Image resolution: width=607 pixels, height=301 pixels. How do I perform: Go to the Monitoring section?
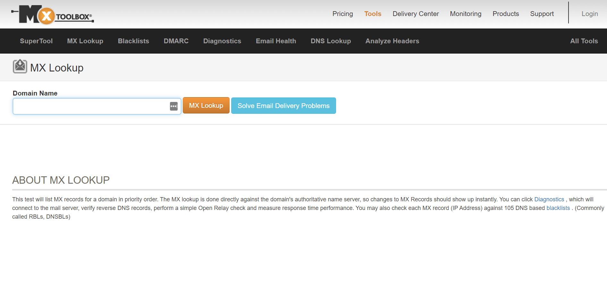point(466,14)
